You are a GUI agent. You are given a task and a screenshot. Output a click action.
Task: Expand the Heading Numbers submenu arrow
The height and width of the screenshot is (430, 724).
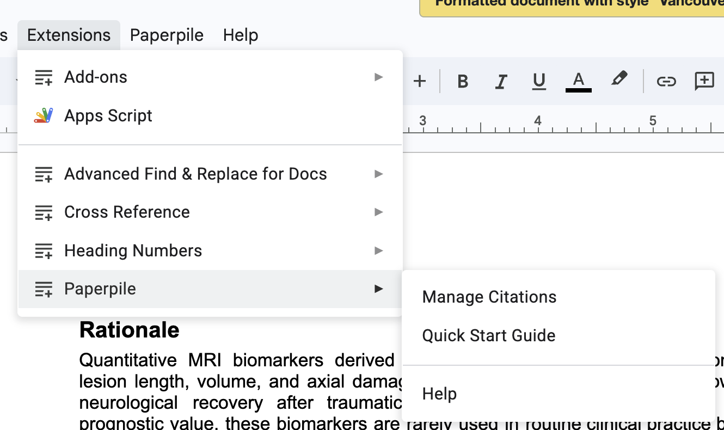tap(378, 251)
